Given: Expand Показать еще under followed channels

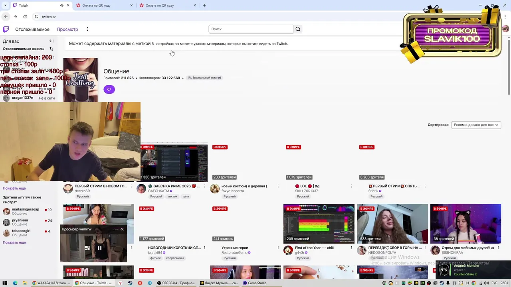Looking at the screenshot, I should pyautogui.click(x=14, y=188).
